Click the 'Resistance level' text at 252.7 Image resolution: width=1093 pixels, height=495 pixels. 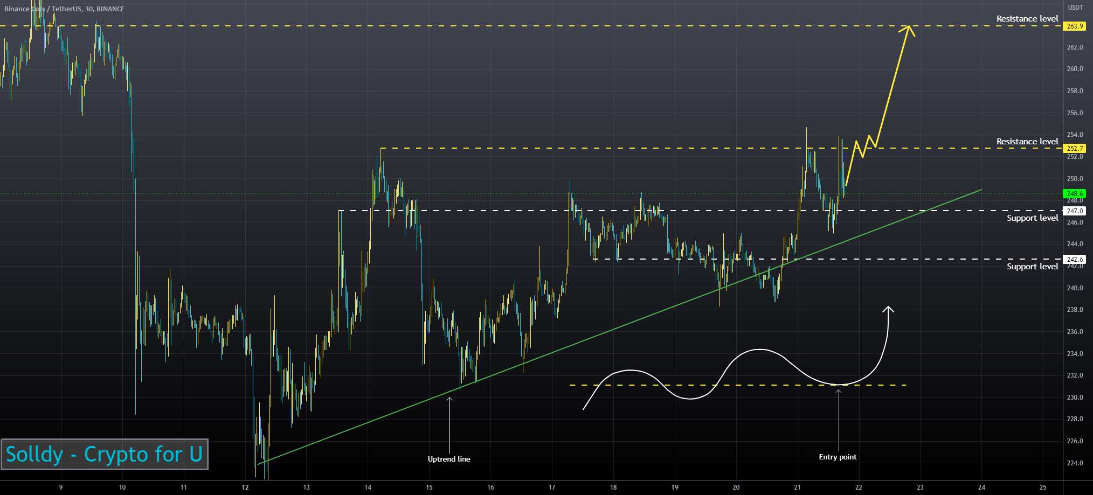(x=1027, y=141)
